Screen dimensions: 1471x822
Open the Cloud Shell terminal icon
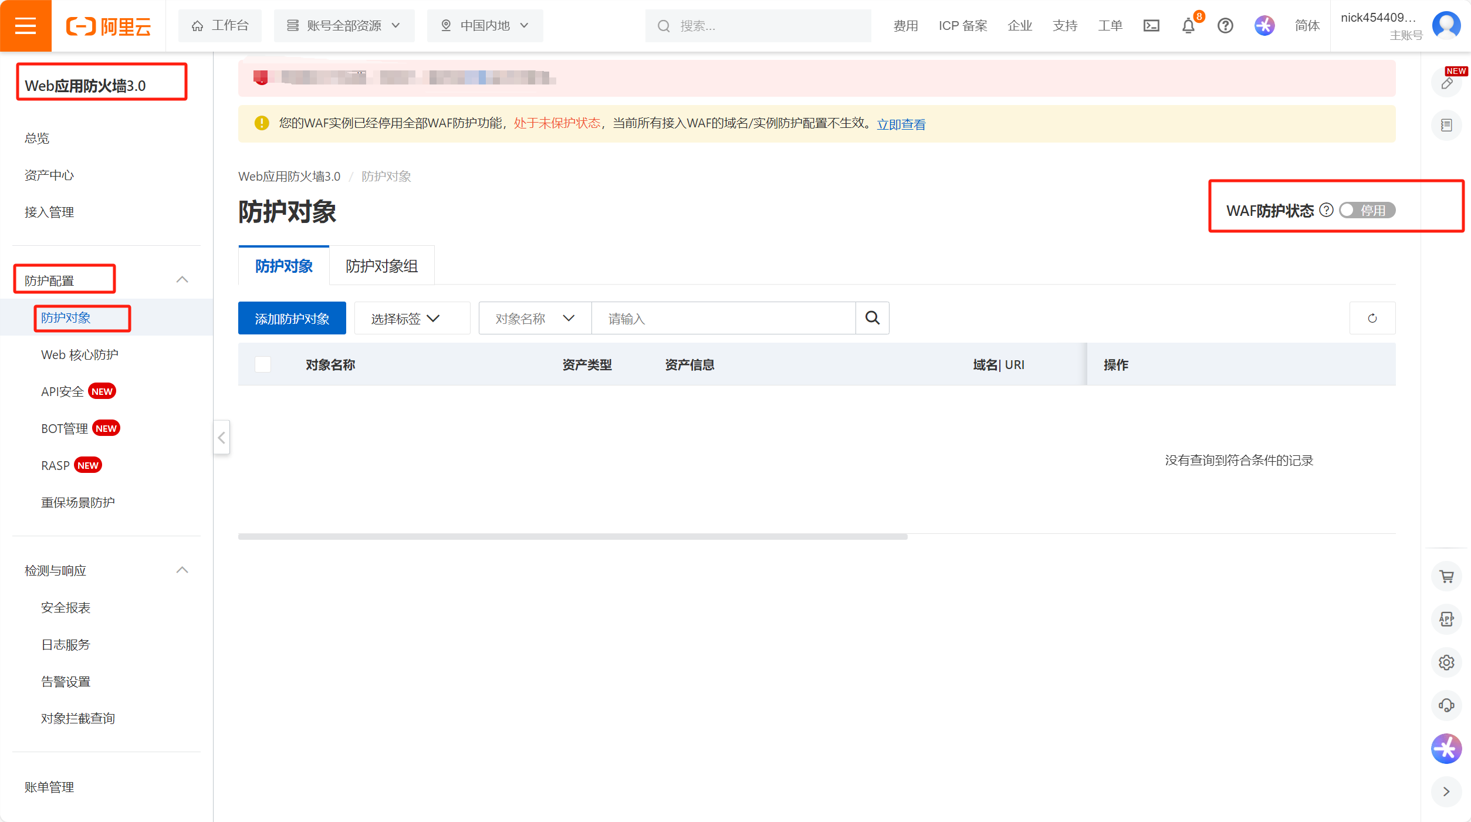click(1151, 26)
